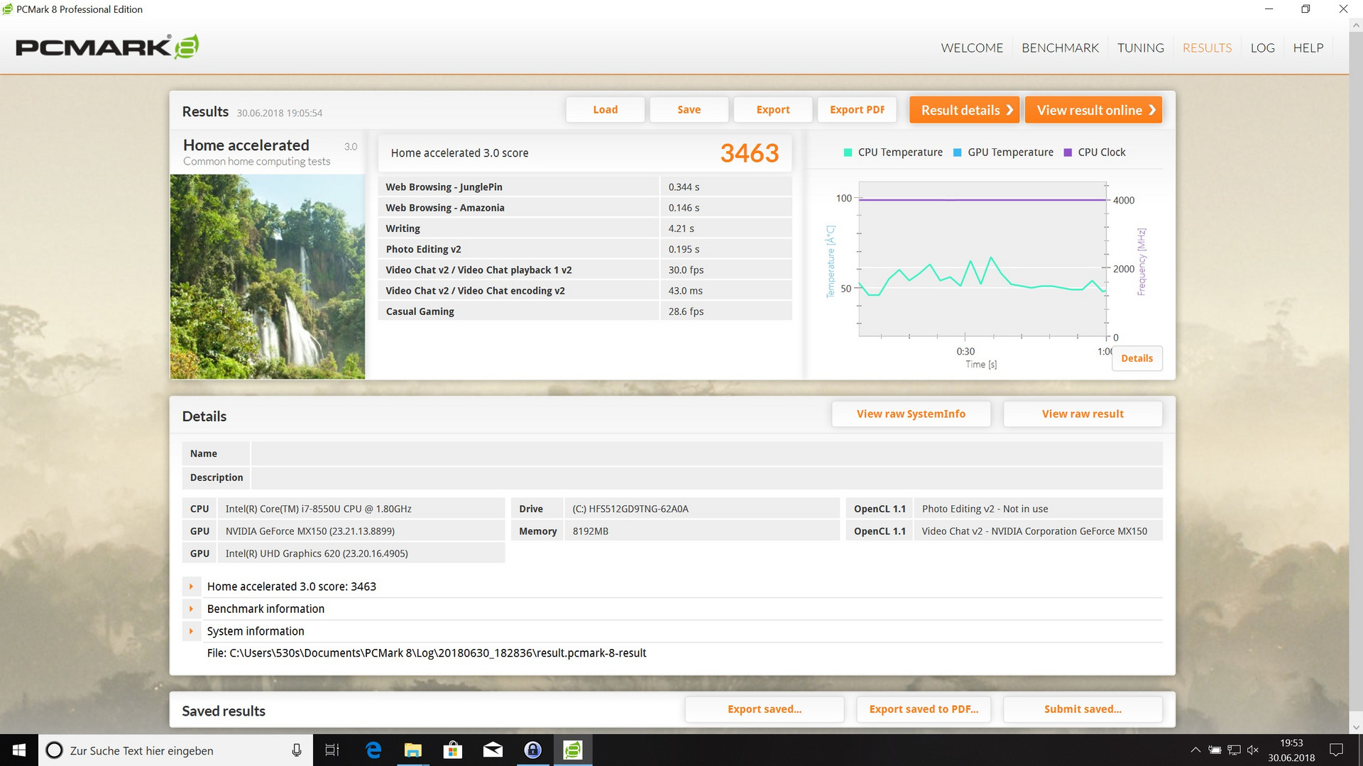Show hidden tray icons chevron

1195,750
